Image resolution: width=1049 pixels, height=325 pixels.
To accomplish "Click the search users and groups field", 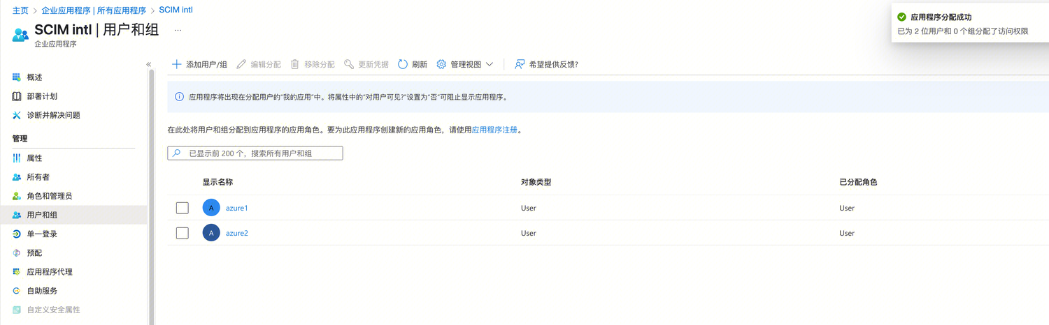I will pos(255,153).
